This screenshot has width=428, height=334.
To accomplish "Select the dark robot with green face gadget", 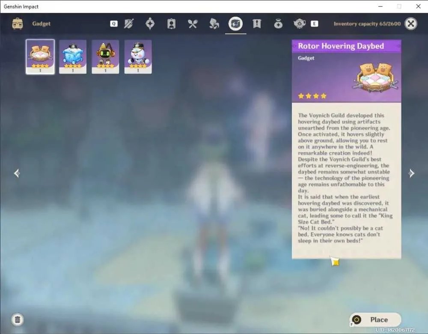I will click(105, 57).
